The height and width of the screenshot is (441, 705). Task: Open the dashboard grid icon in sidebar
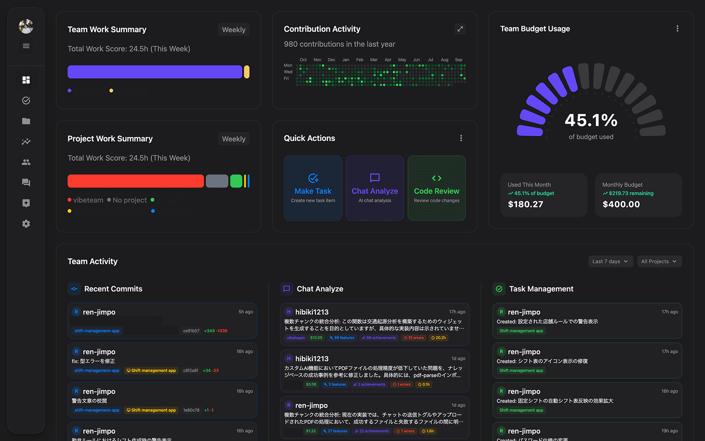tap(26, 80)
